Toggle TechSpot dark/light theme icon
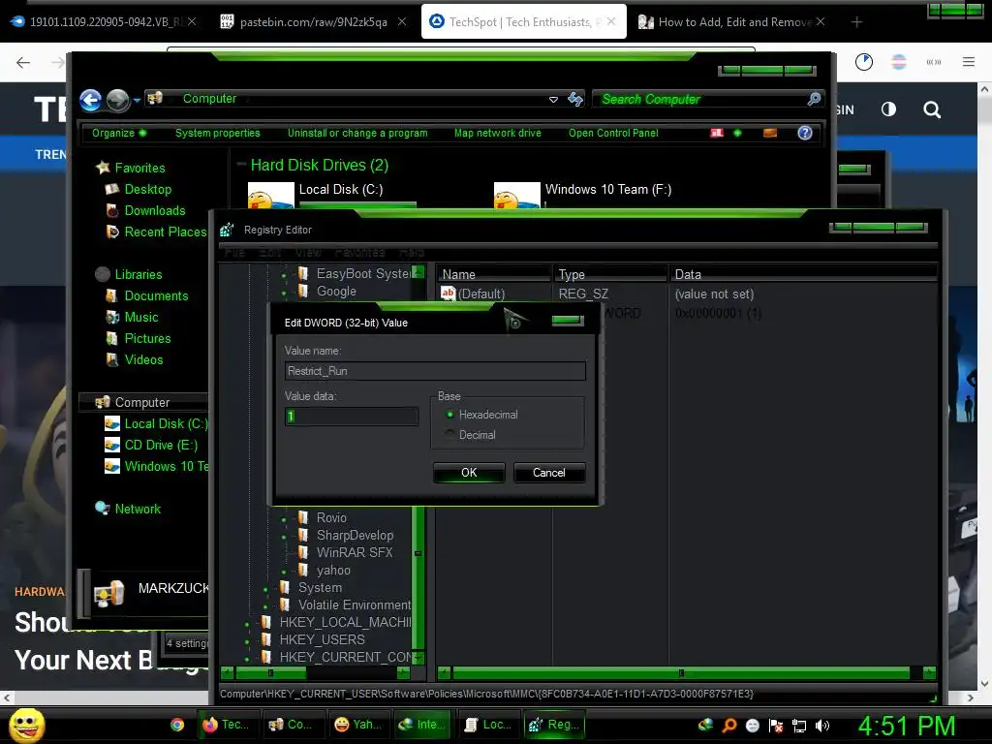 [x=888, y=109]
